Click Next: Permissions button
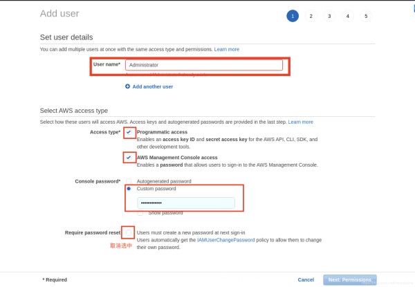Viewport: 415px width, 287px height. 349,280
